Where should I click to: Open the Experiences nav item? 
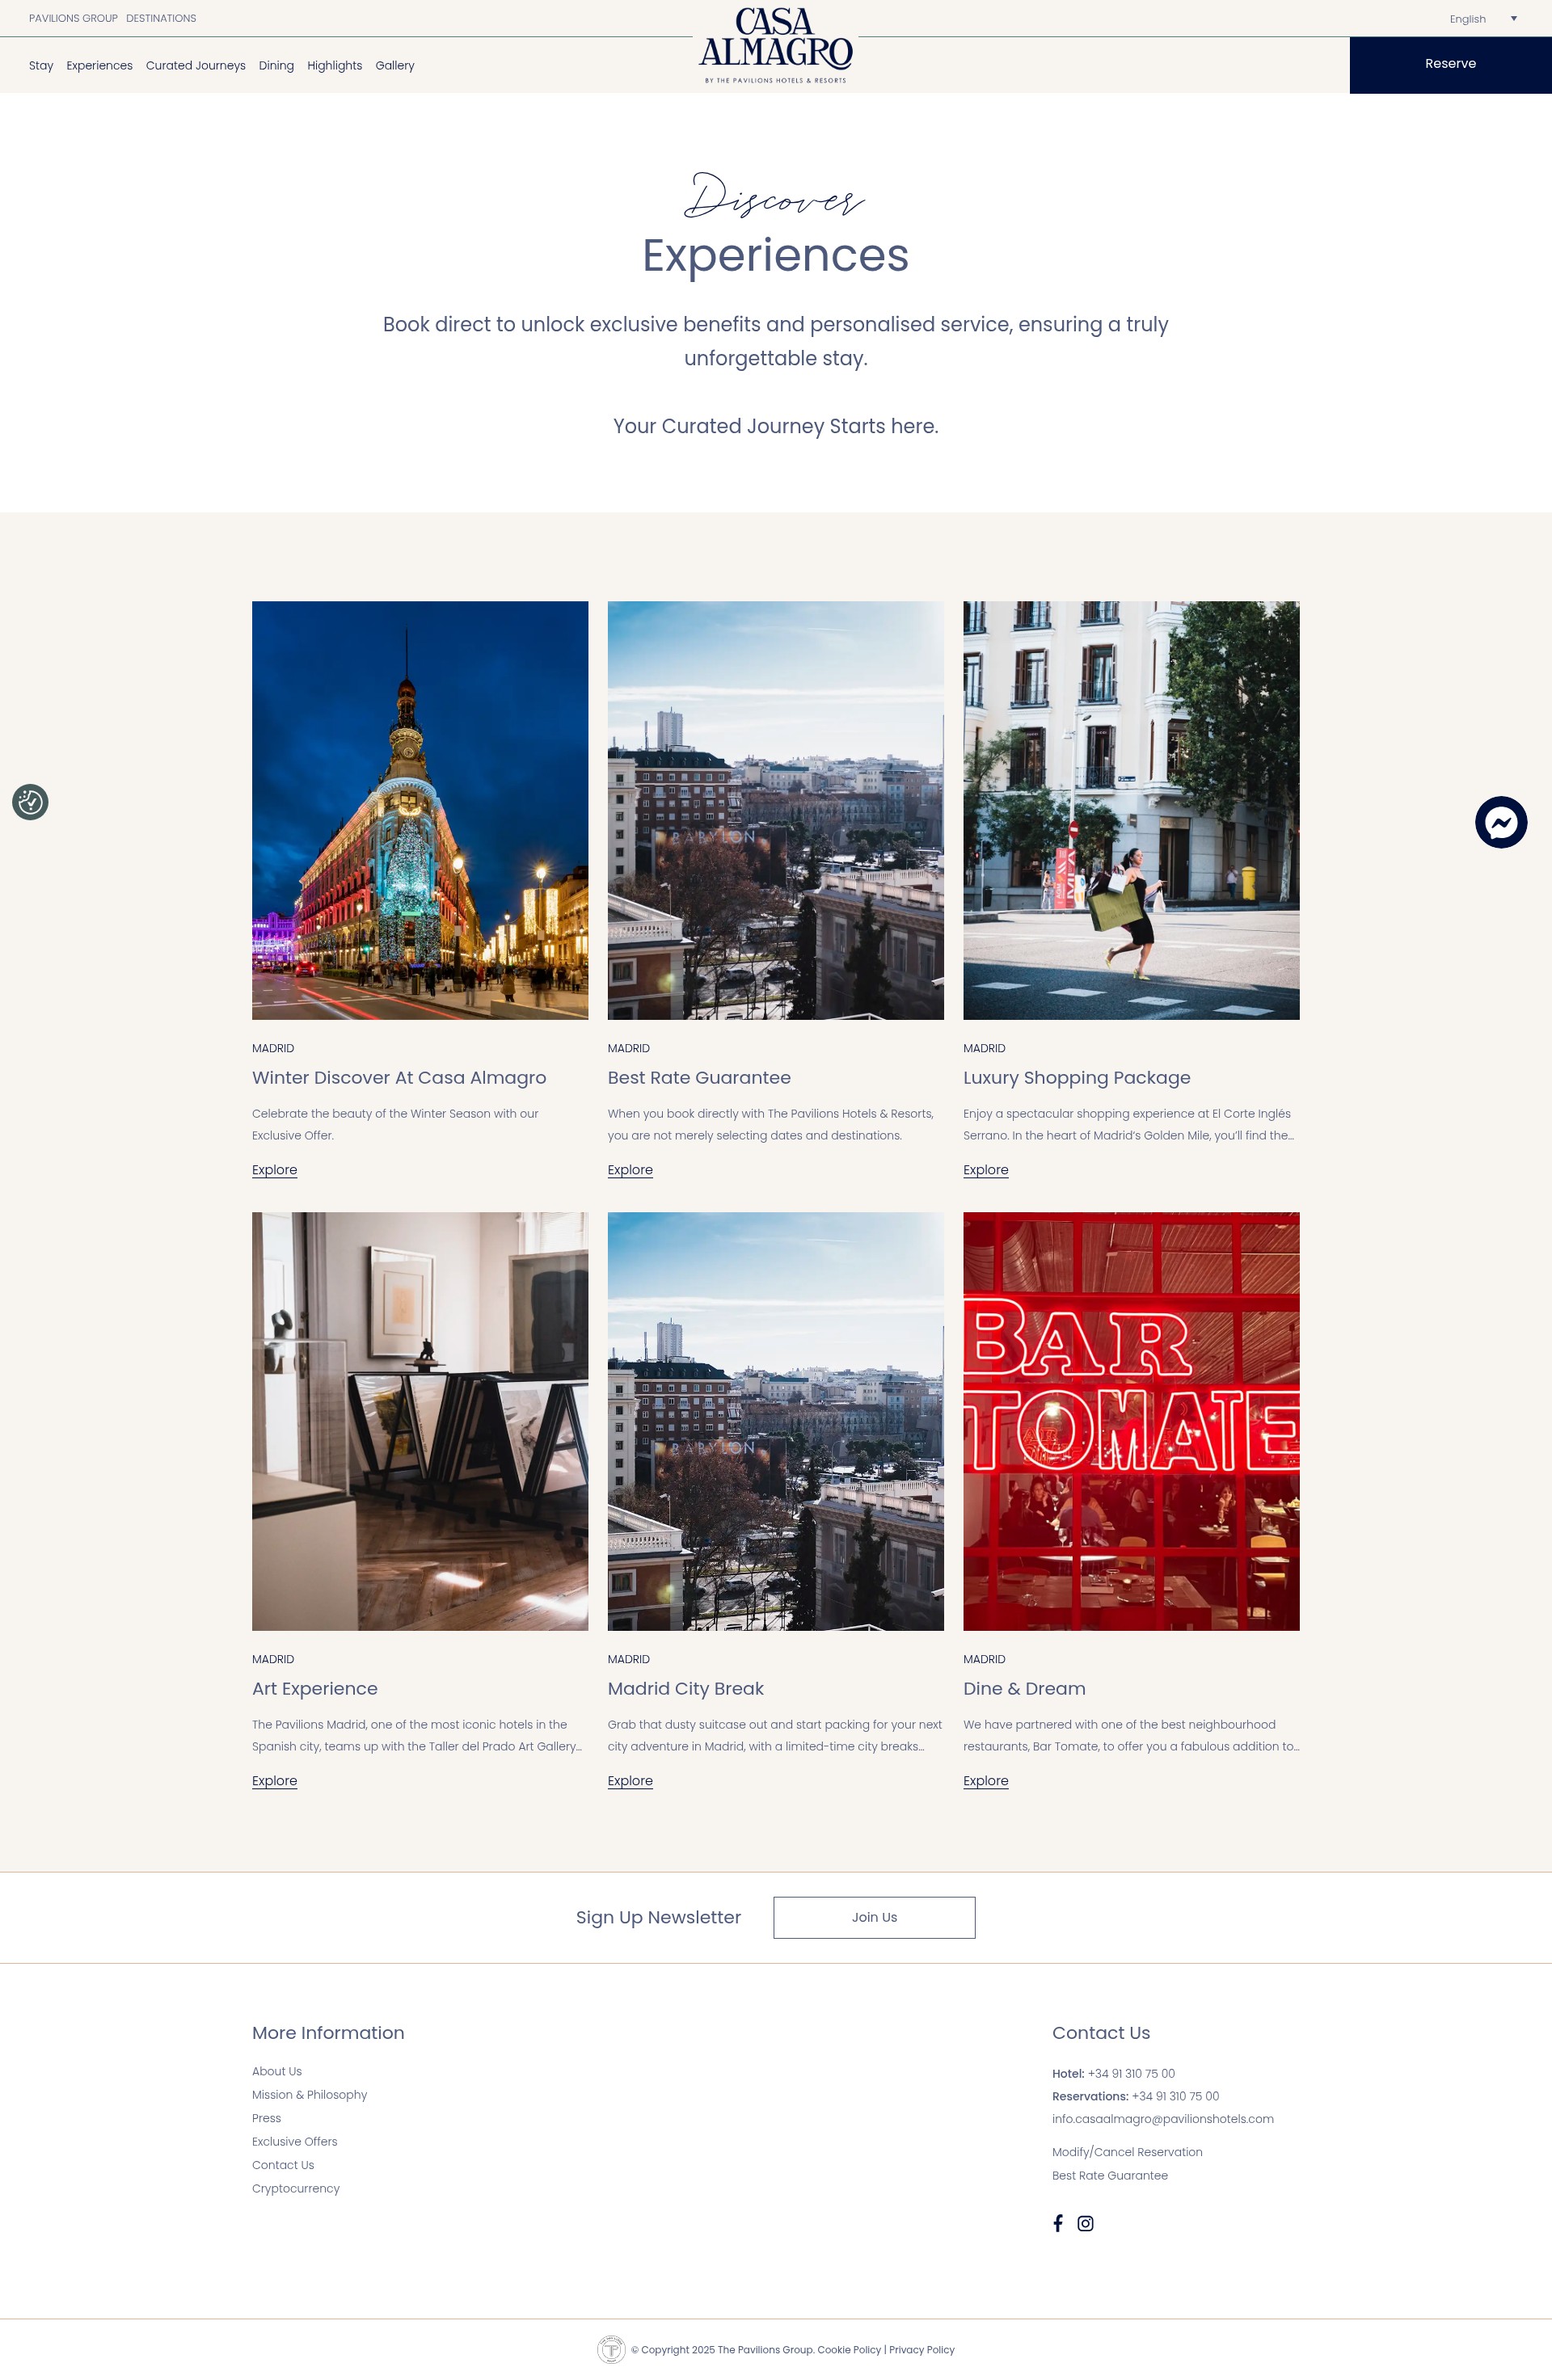click(99, 66)
